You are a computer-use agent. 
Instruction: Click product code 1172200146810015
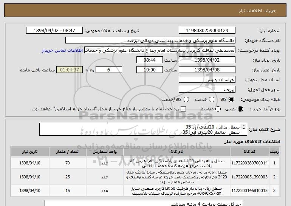249,191
